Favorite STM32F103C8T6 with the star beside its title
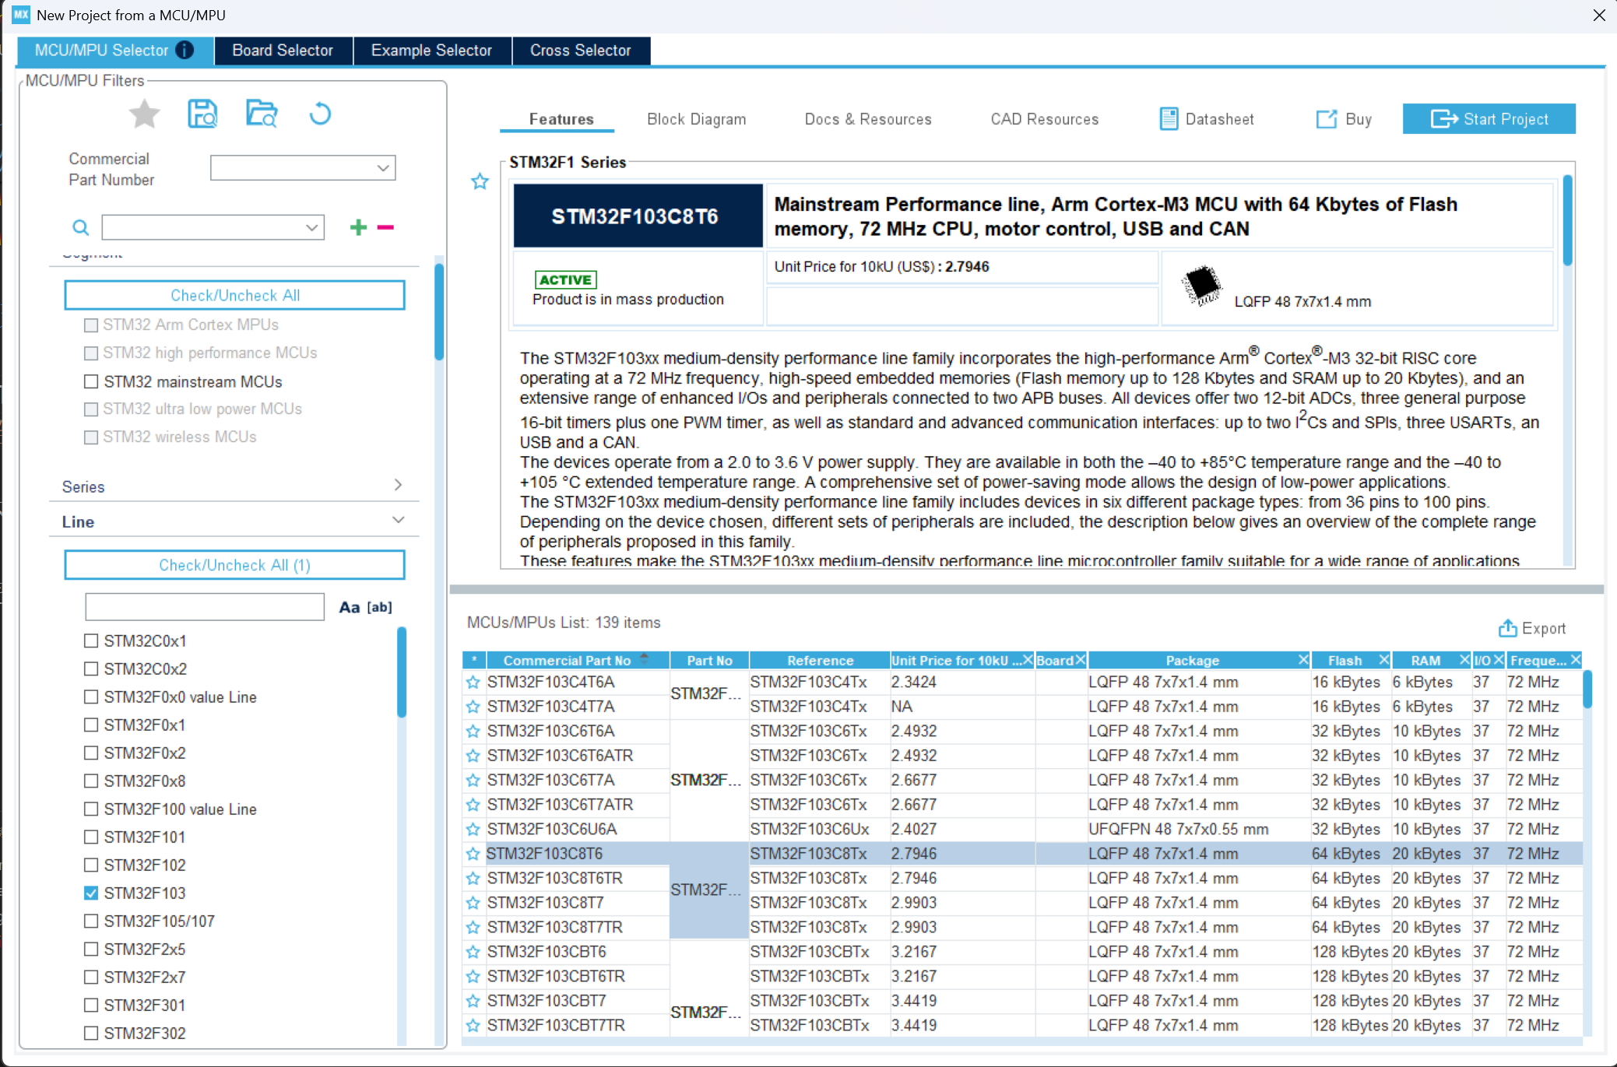This screenshot has height=1067, width=1617. (480, 181)
